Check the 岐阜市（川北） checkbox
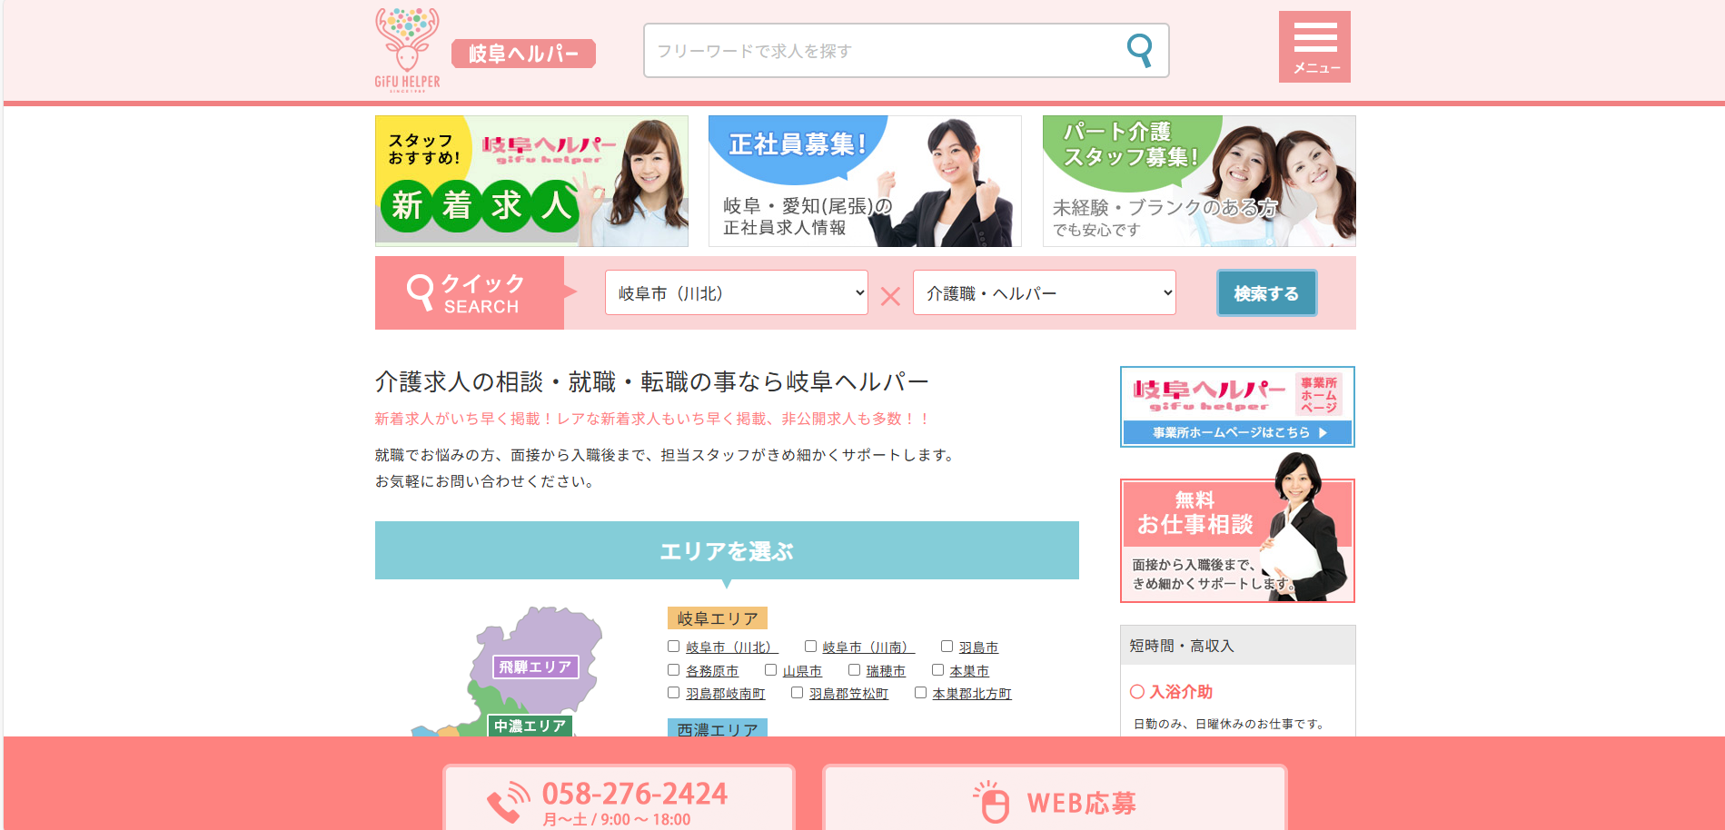Screen dimensions: 1725x830 coord(674,647)
